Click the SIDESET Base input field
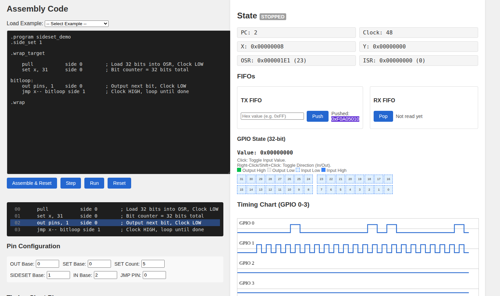Image resolution: width=500 pixels, height=296 pixels. (58, 275)
